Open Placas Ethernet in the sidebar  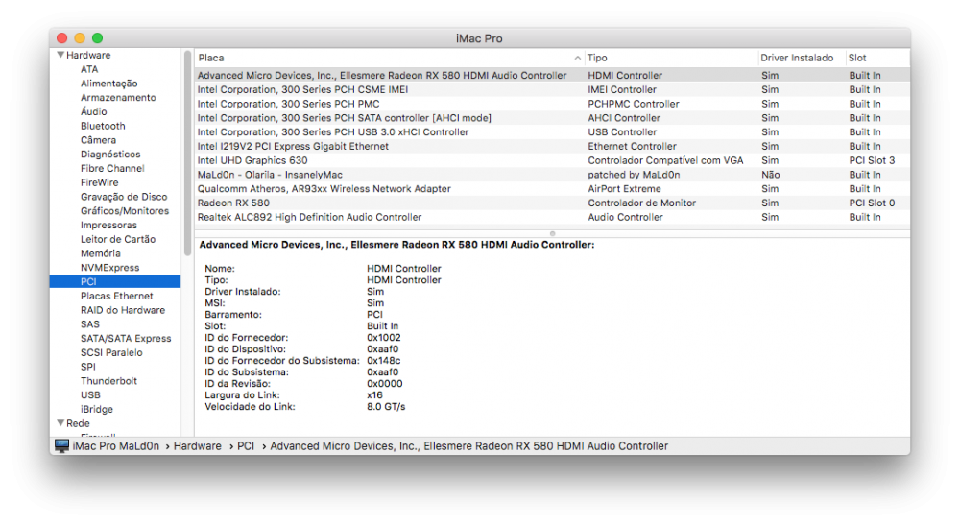[117, 296]
